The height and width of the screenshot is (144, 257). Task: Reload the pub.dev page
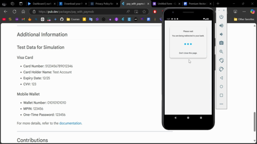click(14, 12)
